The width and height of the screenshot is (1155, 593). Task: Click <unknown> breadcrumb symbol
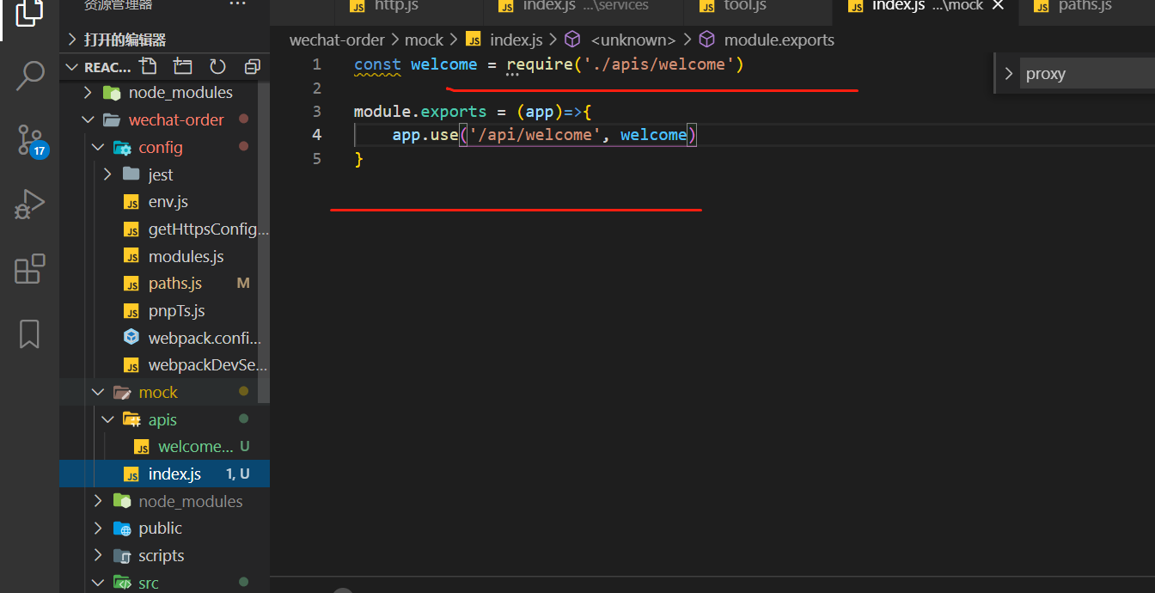[x=633, y=40]
